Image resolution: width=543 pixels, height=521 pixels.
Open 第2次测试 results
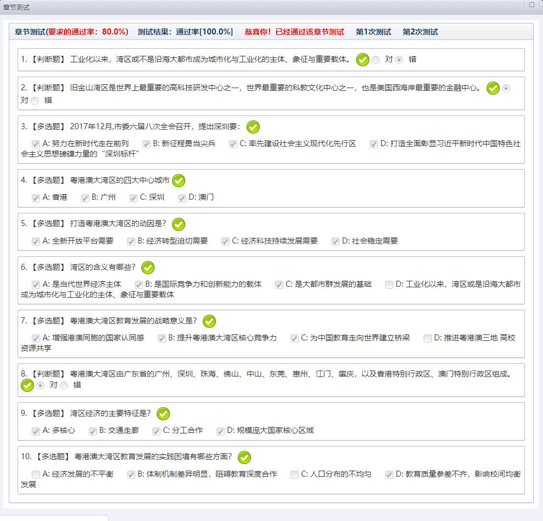point(420,32)
